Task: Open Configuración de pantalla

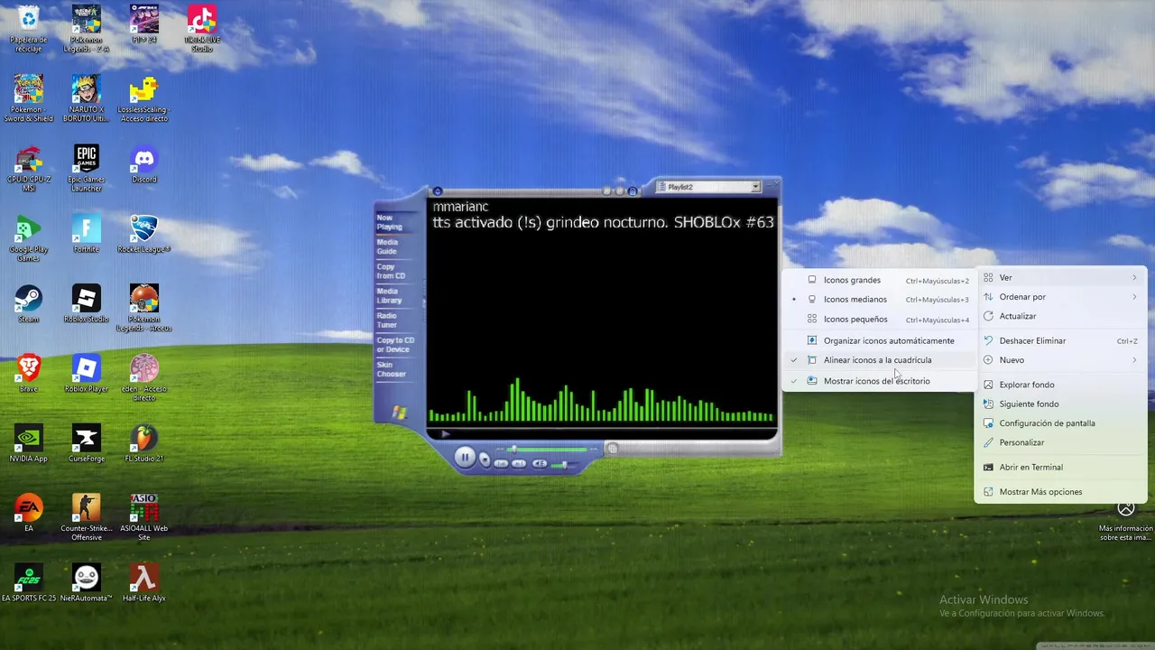Action: 1060,422
